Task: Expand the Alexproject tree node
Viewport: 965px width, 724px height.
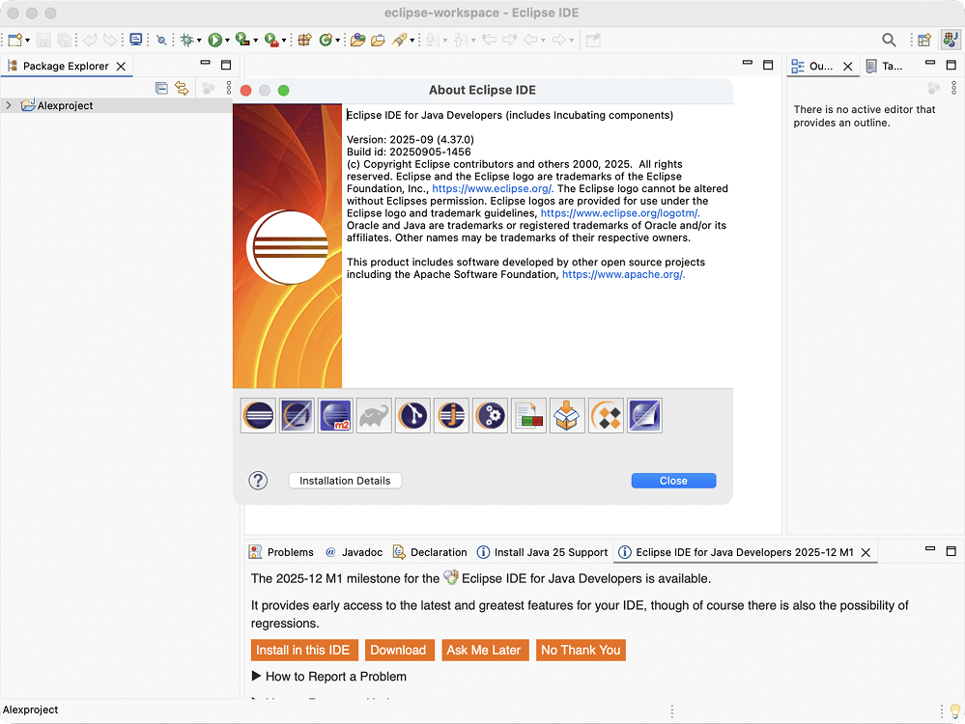Action: point(9,106)
